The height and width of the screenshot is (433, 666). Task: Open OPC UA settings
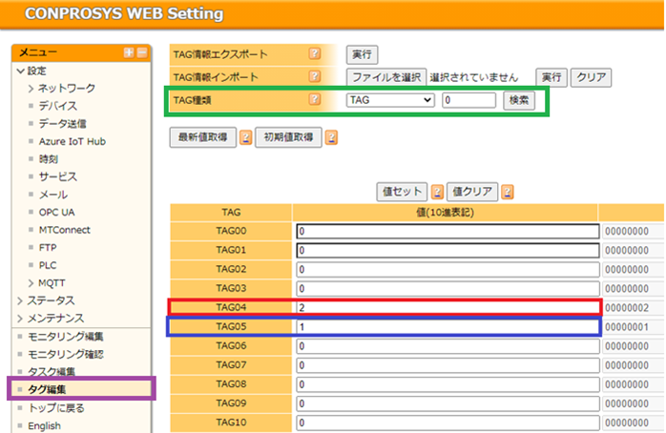[x=56, y=213]
